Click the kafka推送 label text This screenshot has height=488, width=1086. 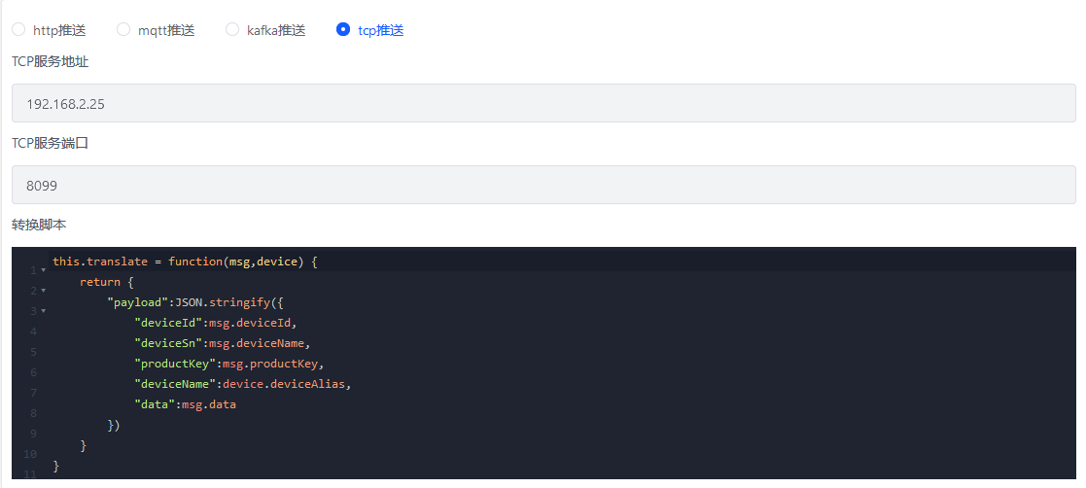pyautogui.click(x=276, y=30)
